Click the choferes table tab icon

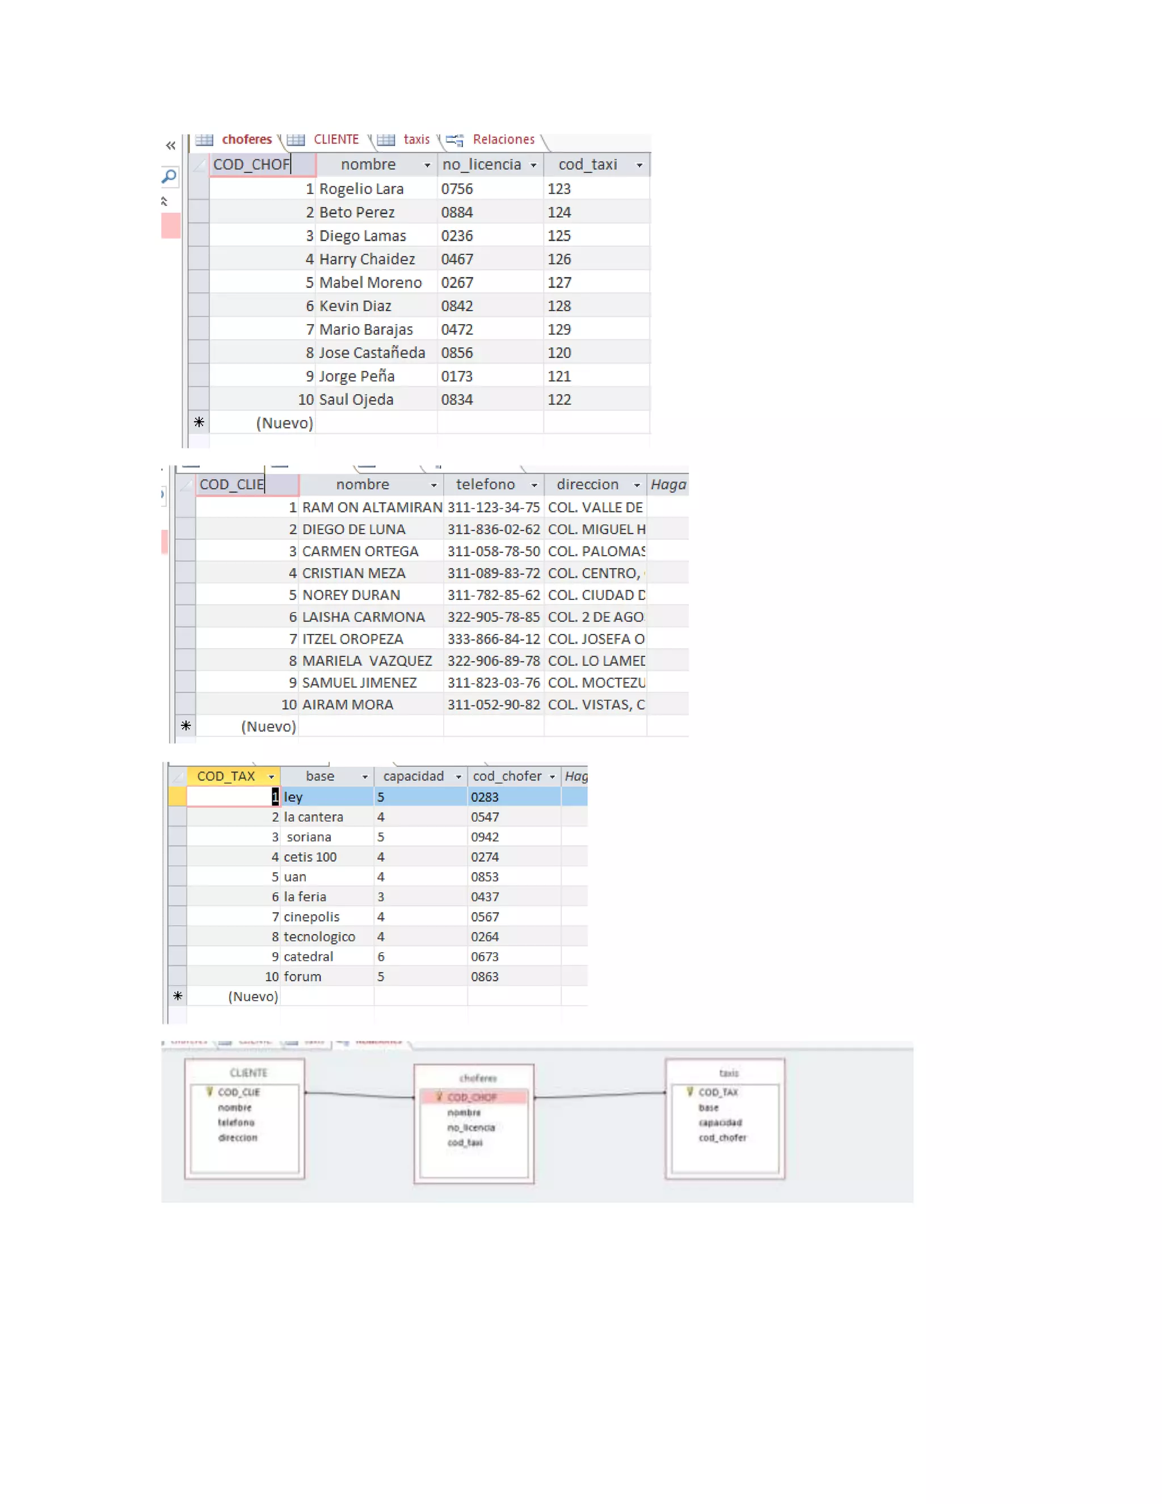pyautogui.click(x=204, y=140)
